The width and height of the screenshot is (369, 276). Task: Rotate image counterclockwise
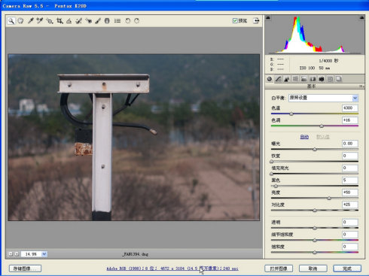point(127,21)
